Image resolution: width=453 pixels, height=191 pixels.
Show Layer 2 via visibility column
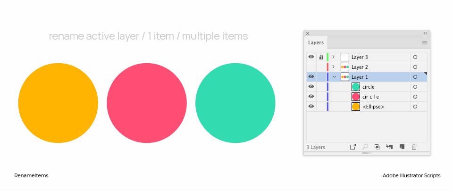[311, 67]
